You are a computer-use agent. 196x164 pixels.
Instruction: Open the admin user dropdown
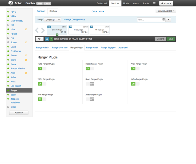pos(166,3)
